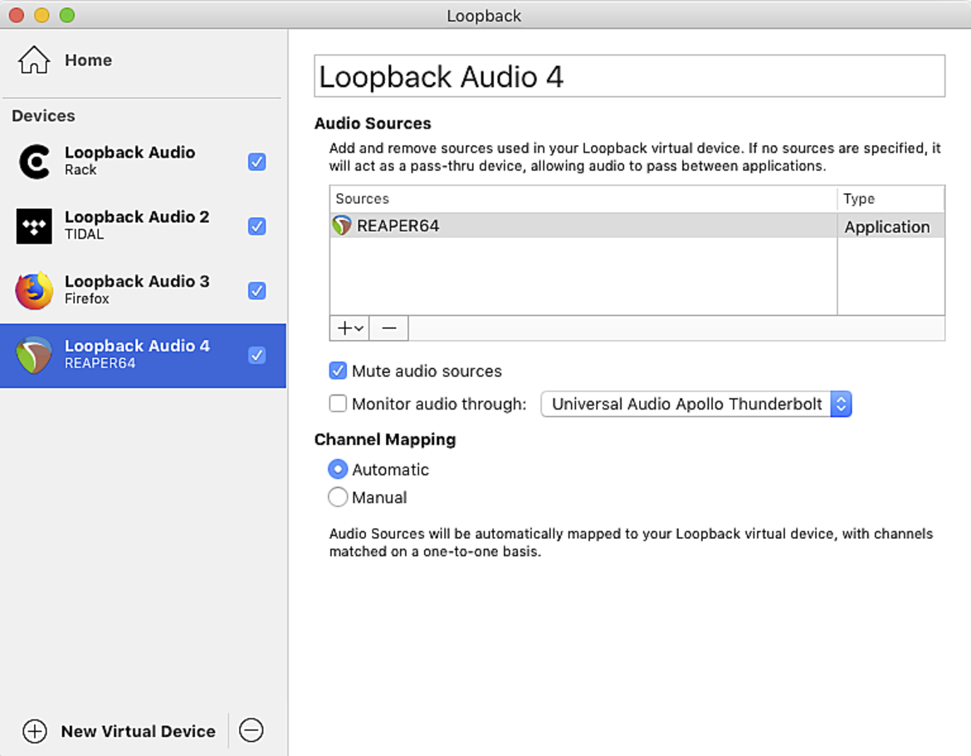Disable the Loopback Audio 2 device checkbox
This screenshot has width=971, height=756.
click(x=257, y=226)
